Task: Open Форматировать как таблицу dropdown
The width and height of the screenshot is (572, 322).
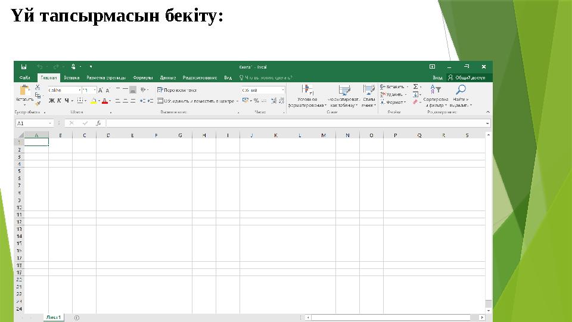Action: [x=344, y=96]
